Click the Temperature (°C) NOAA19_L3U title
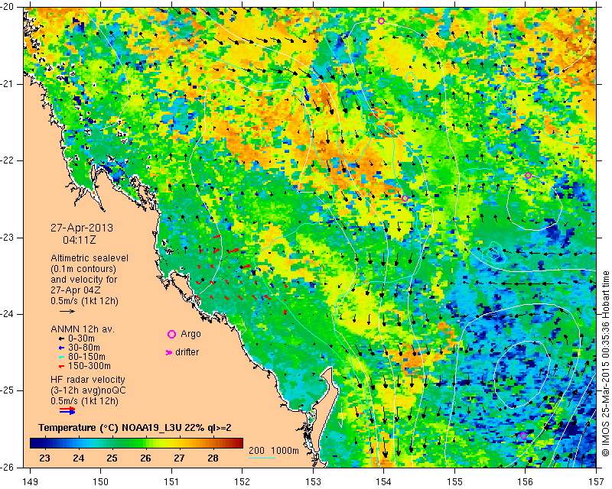This screenshot has width=612, height=489. (x=135, y=428)
